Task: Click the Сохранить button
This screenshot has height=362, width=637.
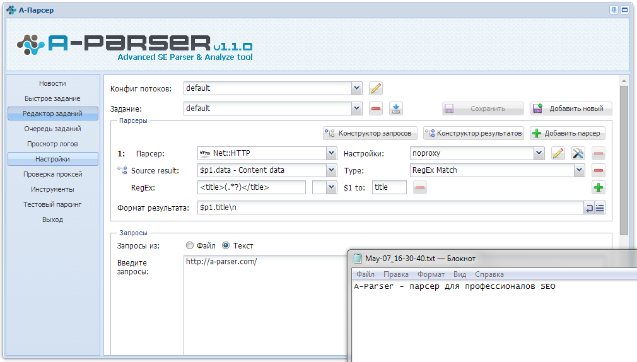Action: point(482,108)
